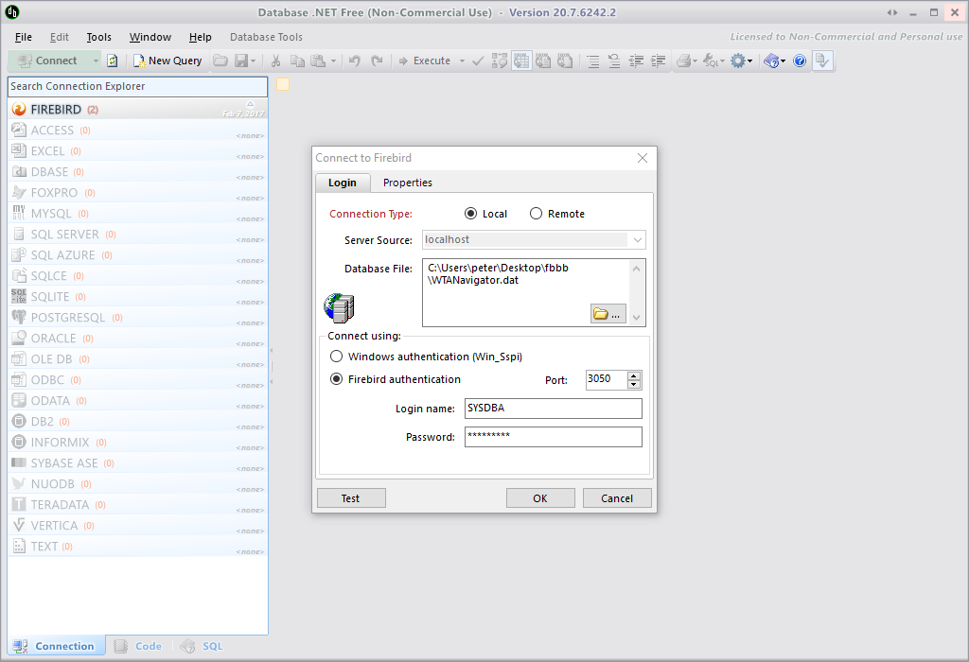This screenshot has width=969, height=662.
Task: Click the copy toolbar icon
Action: tap(297, 61)
